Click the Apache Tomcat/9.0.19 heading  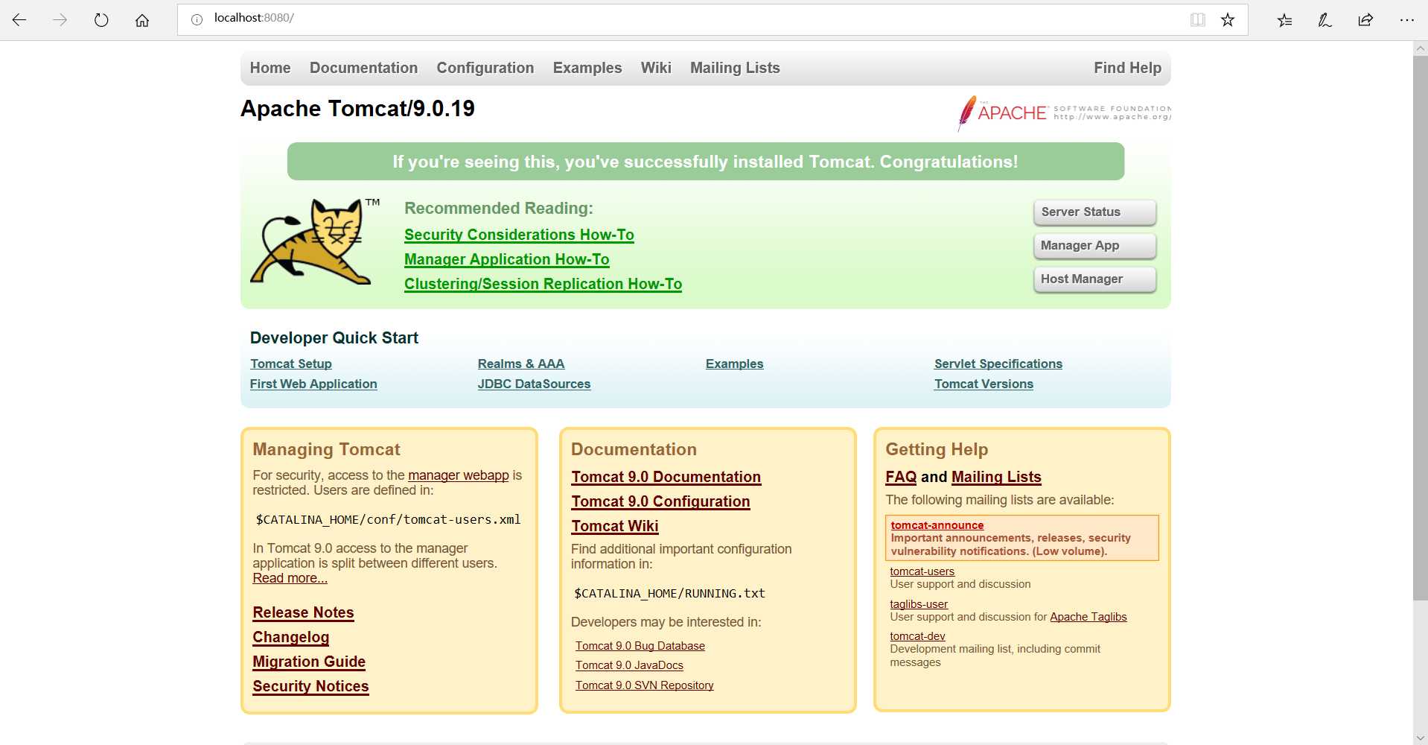pyautogui.click(x=357, y=109)
